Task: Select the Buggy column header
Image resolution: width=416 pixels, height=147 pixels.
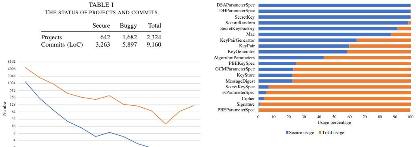Action: (x=128, y=26)
